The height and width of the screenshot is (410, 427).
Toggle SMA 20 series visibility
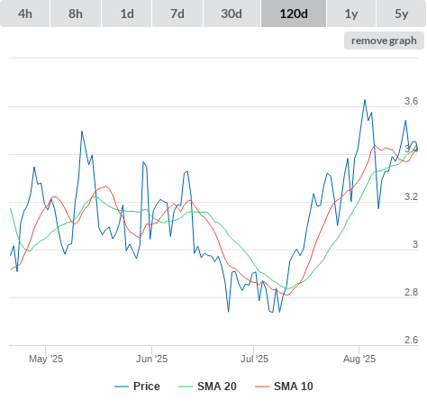[x=207, y=387]
